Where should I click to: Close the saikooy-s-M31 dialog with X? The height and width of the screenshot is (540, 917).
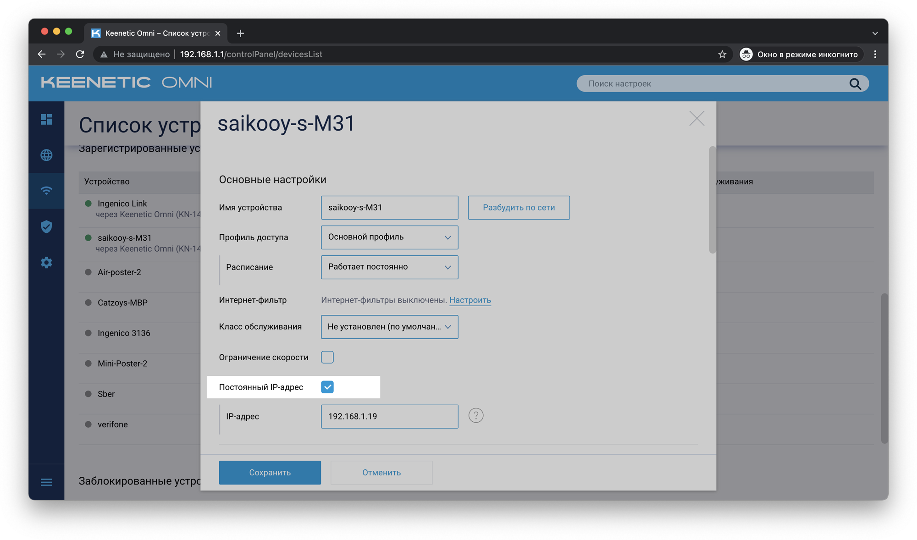pyautogui.click(x=696, y=119)
